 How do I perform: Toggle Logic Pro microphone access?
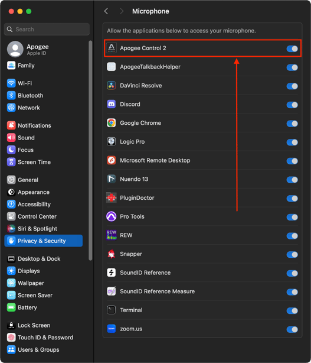coord(292,142)
